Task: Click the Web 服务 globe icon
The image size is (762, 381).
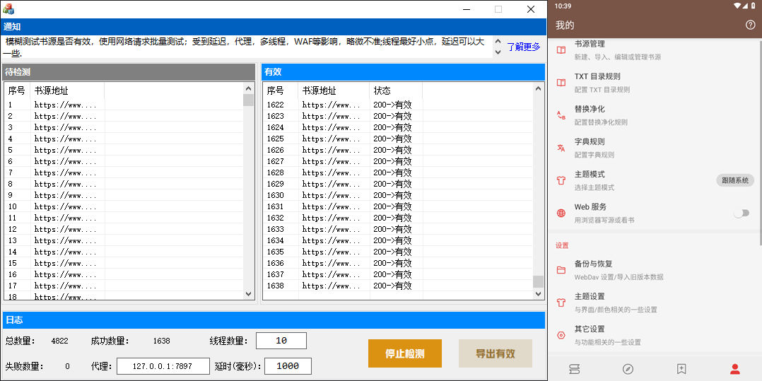Action: 561,213
